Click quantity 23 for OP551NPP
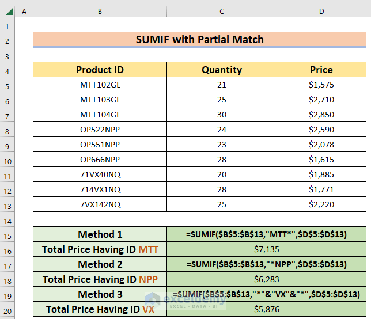Screen dimensions: 371x319 222,145
